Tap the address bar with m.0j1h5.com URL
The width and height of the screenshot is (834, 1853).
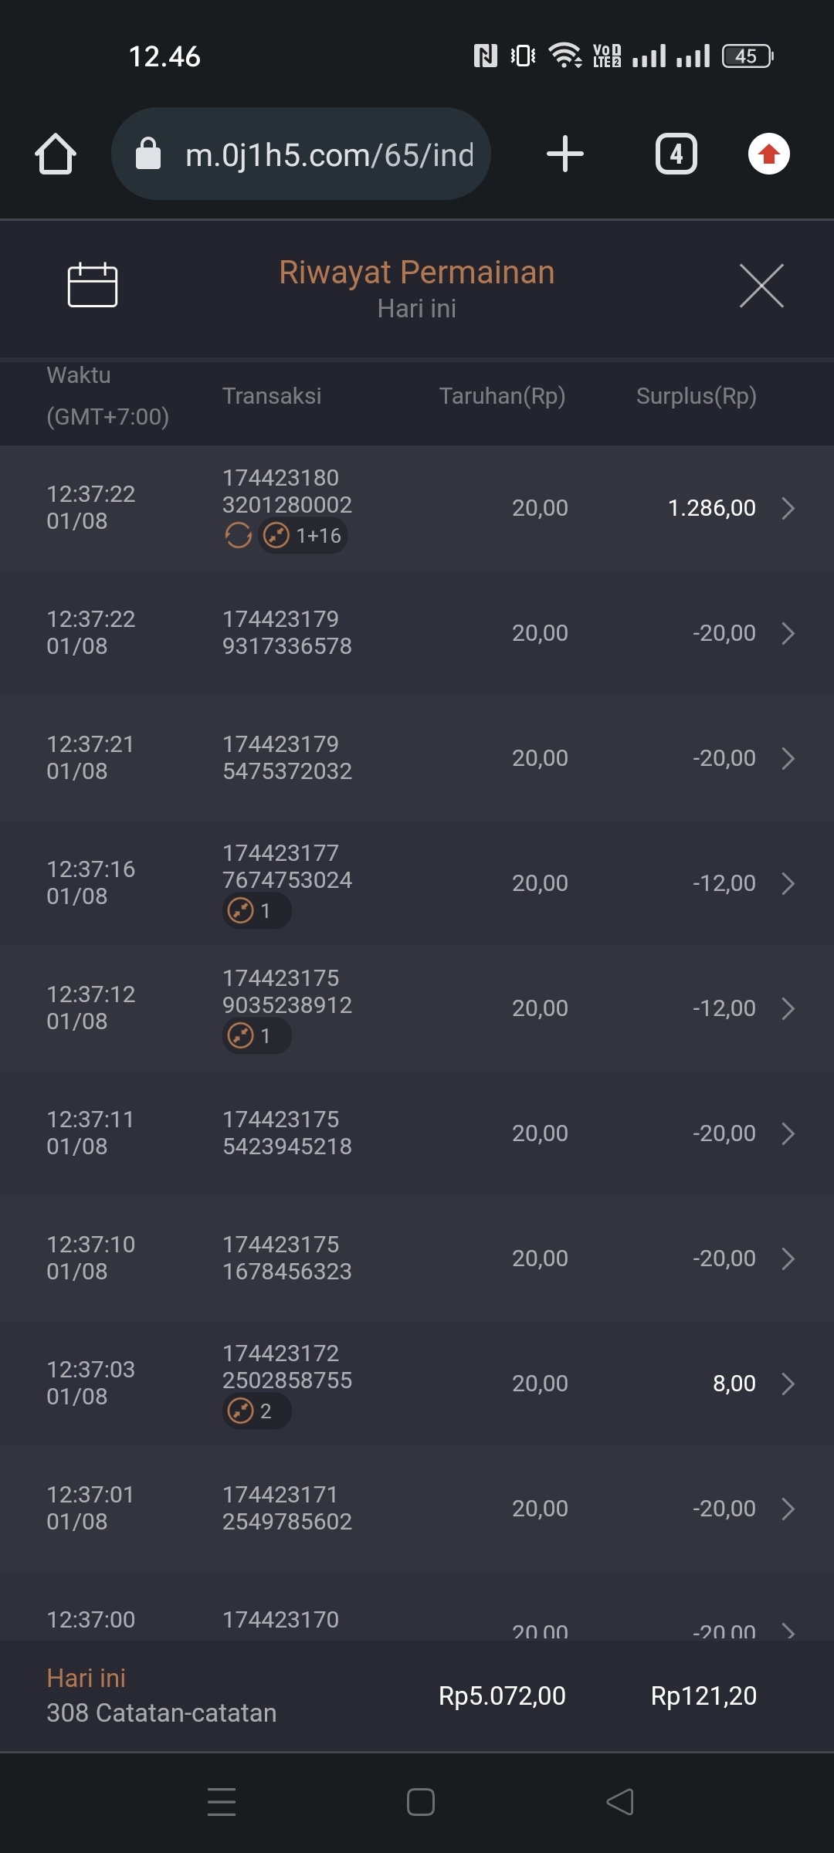[328, 155]
